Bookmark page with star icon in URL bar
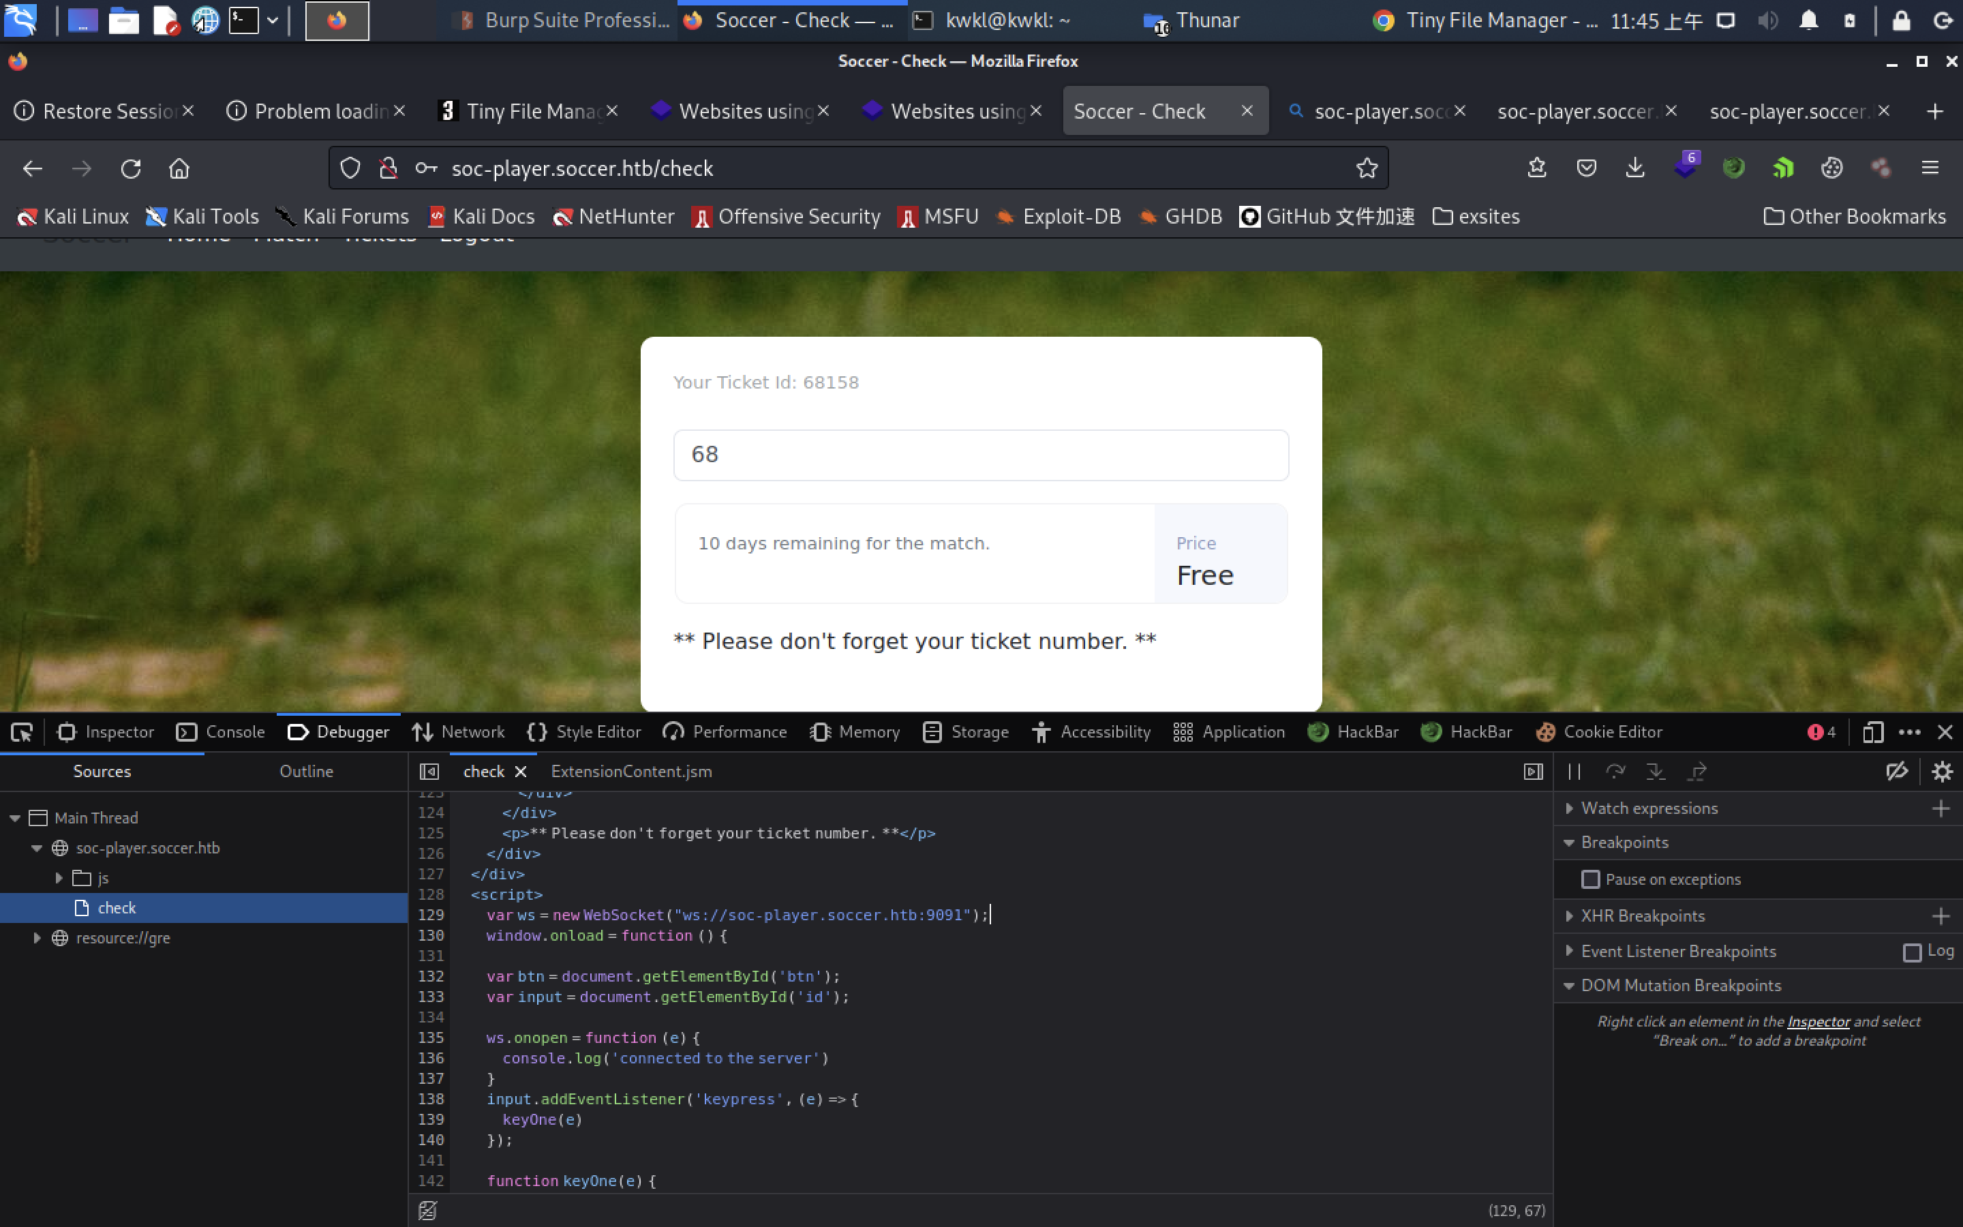The height and width of the screenshot is (1227, 1963). coord(1367,168)
